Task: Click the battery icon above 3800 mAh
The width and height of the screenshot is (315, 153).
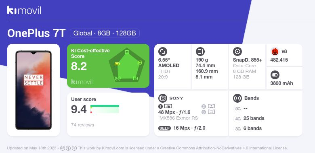Action: (275, 75)
